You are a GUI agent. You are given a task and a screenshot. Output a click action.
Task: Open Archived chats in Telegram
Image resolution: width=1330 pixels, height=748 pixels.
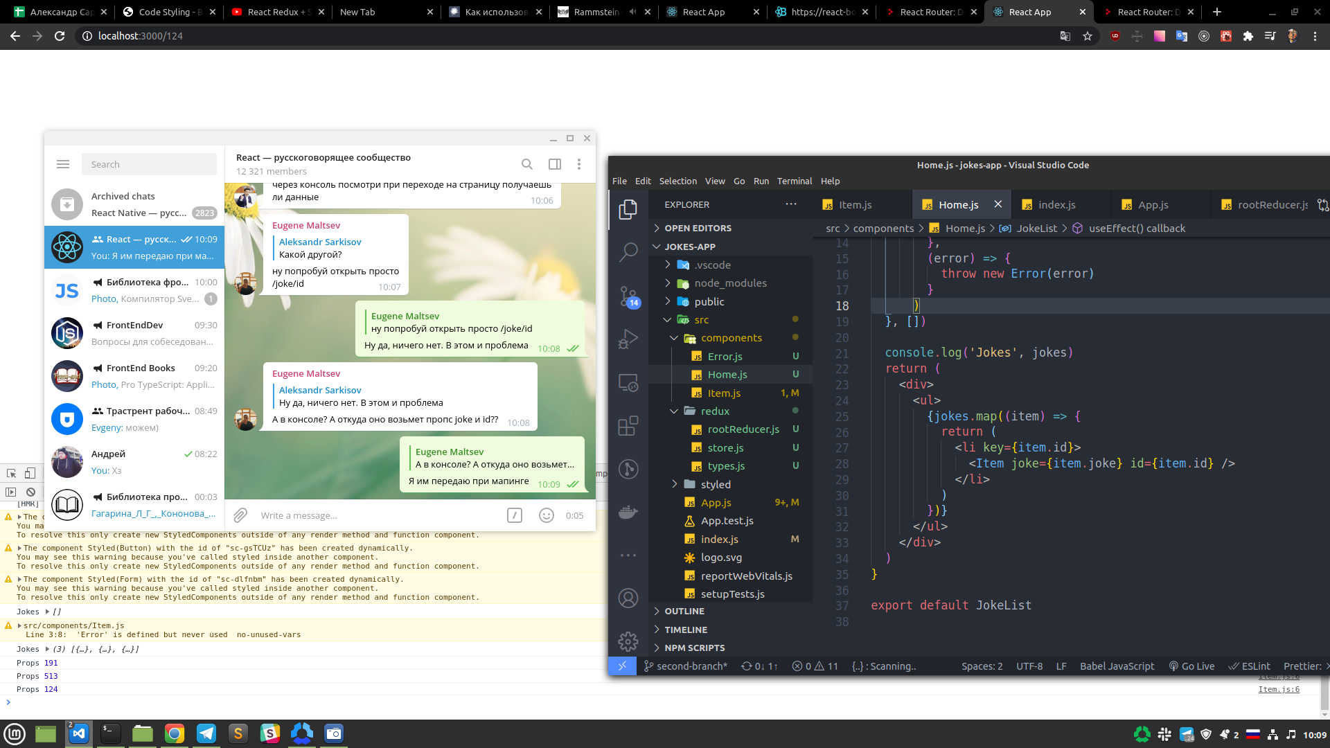click(134, 204)
